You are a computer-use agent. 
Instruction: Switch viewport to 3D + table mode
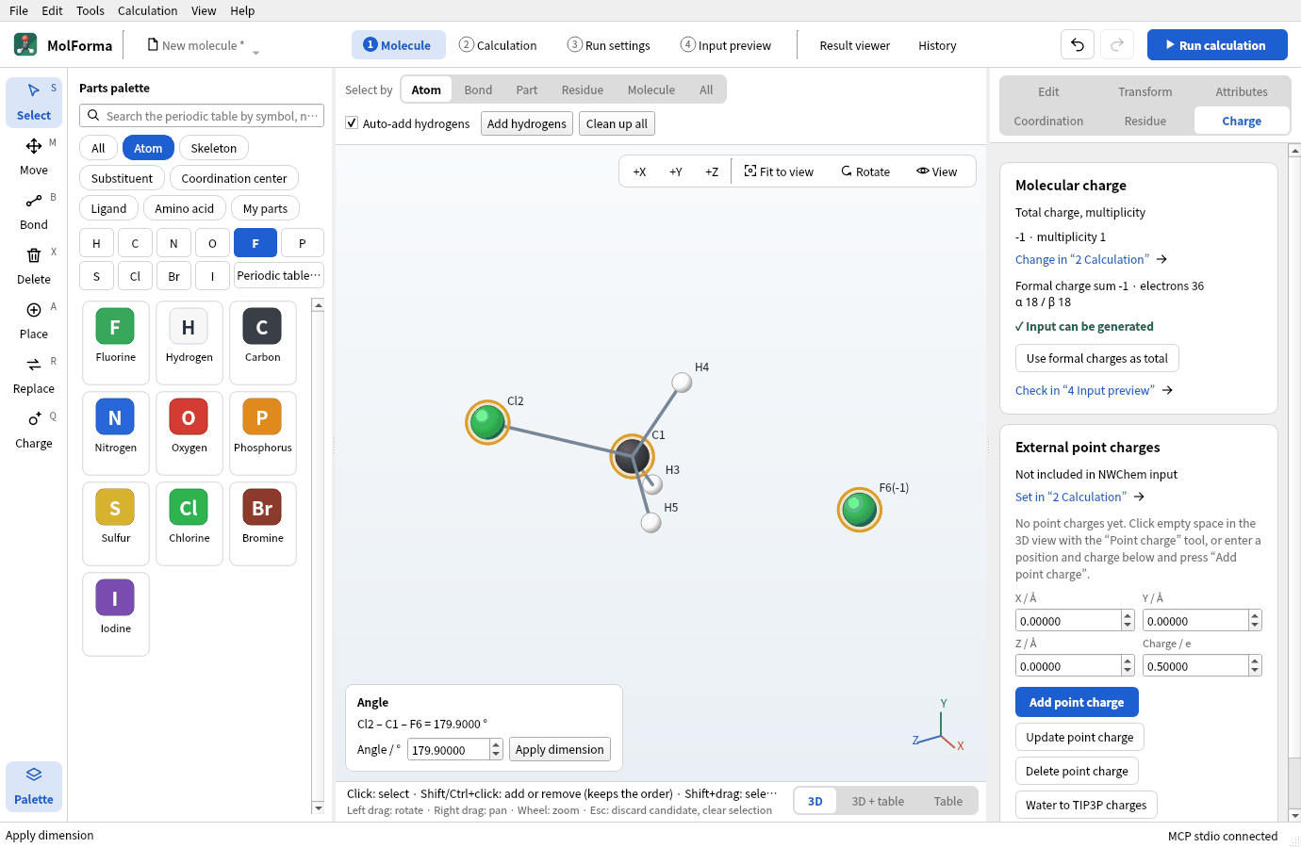(x=878, y=801)
